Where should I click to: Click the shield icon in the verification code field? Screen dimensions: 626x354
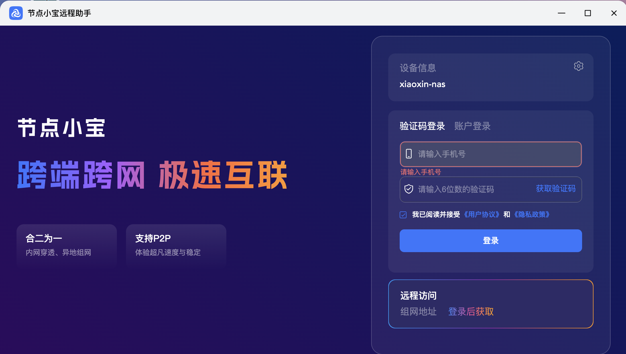click(409, 189)
